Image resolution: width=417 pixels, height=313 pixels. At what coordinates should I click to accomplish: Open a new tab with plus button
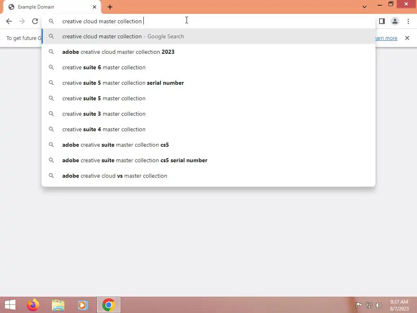pyautogui.click(x=110, y=7)
